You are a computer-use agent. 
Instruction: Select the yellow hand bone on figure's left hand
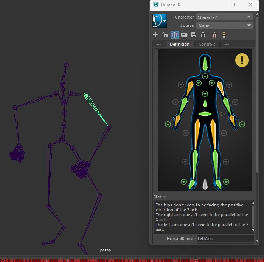pyautogui.click(x=232, y=120)
